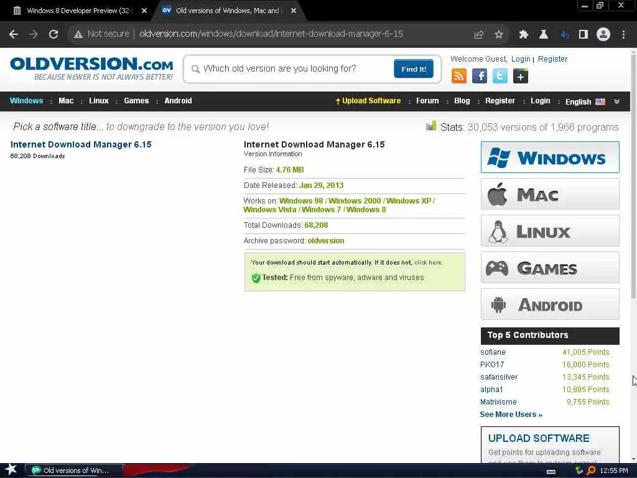Open the English language selector
Image resolution: width=637 pixels, height=478 pixels.
point(585,101)
